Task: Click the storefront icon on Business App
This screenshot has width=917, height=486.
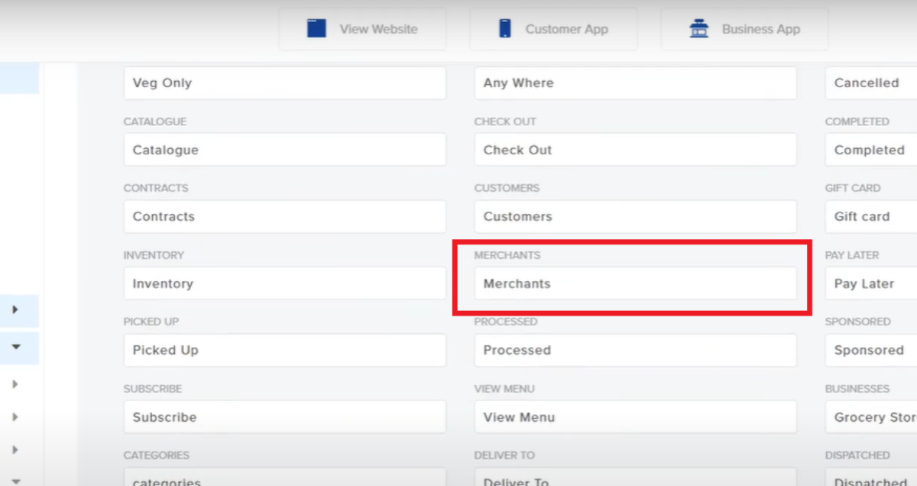Action: (698, 28)
